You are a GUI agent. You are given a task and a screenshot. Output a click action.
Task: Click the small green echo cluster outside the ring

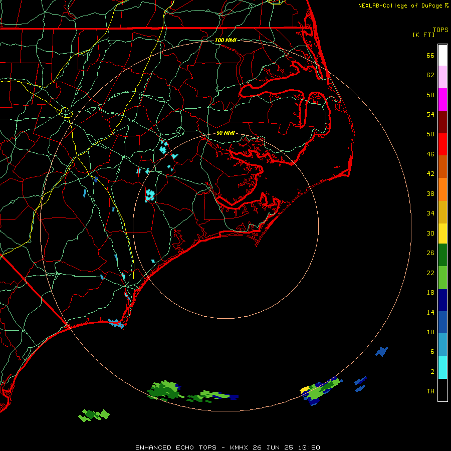click(x=94, y=415)
